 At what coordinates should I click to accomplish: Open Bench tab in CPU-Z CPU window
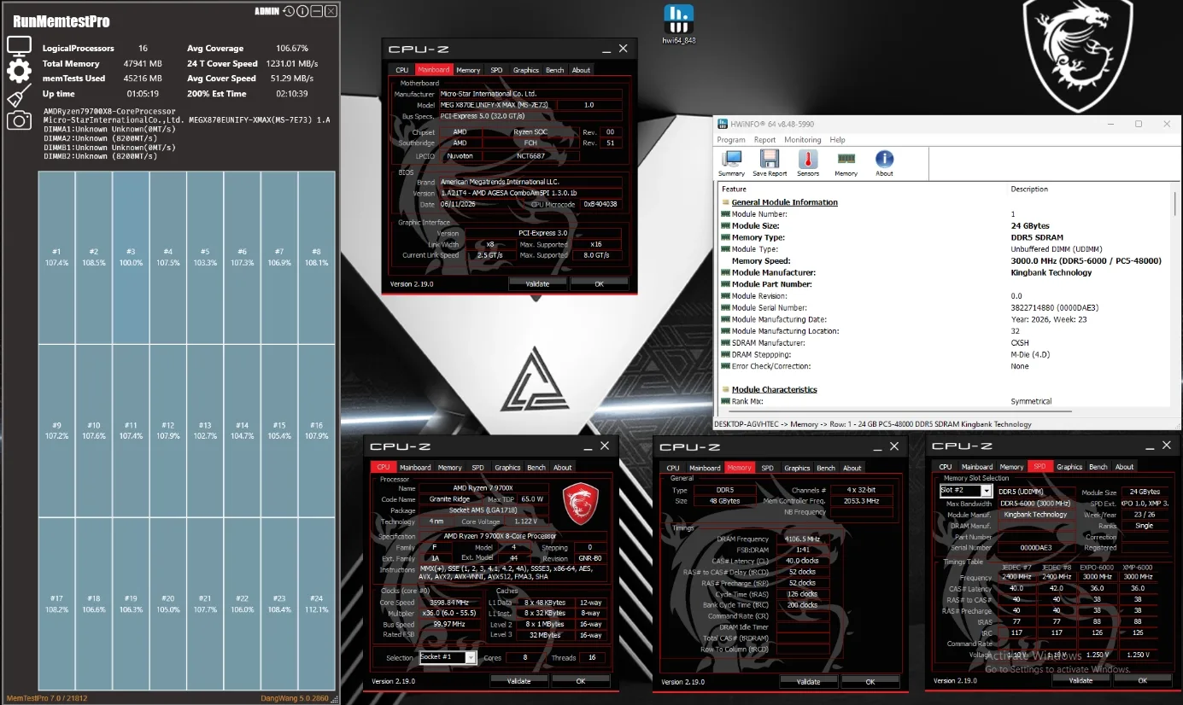[536, 468]
